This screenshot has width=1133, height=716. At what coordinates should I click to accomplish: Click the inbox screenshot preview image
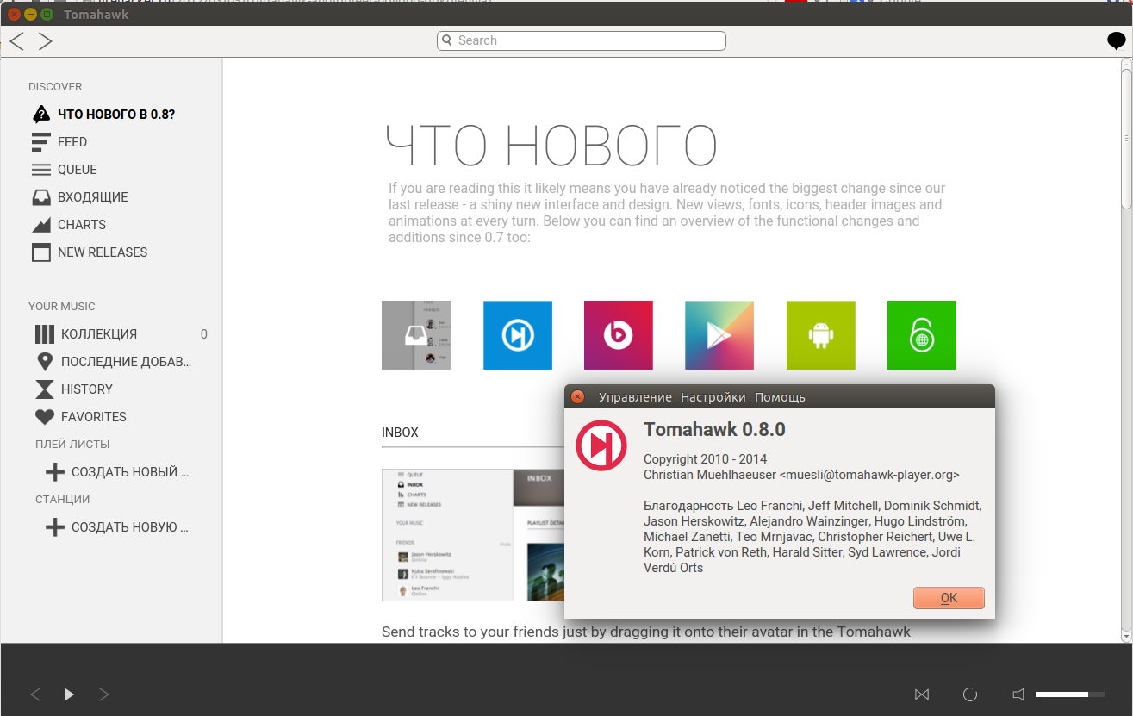point(473,535)
